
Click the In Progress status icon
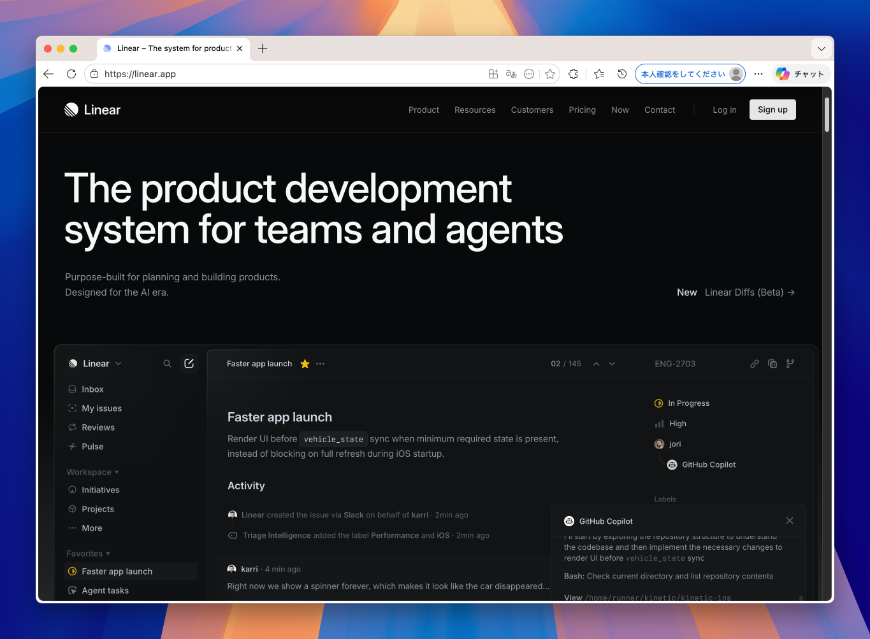pos(659,403)
